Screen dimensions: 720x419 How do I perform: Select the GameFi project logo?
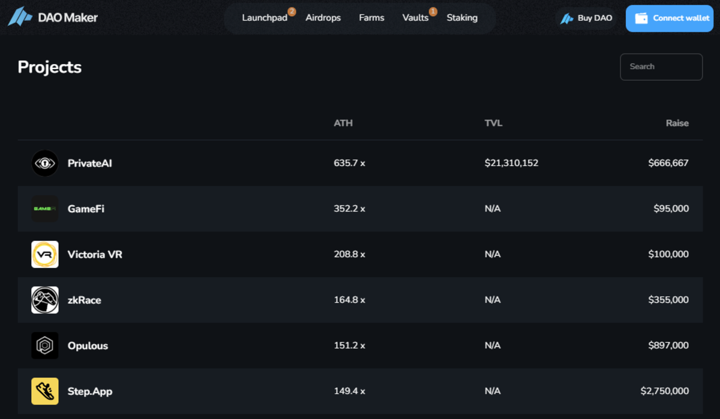pos(45,209)
